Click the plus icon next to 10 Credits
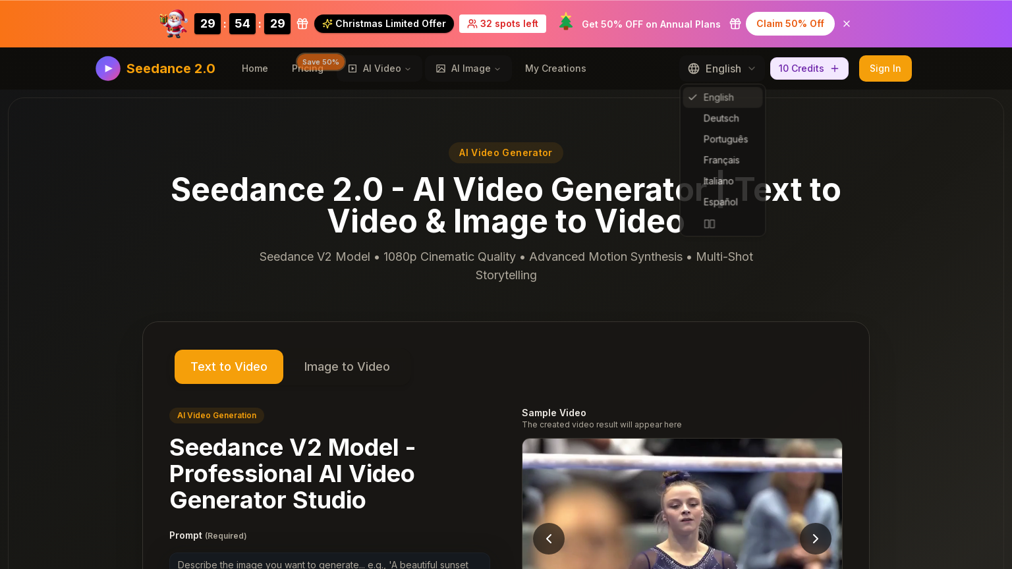 click(x=834, y=68)
